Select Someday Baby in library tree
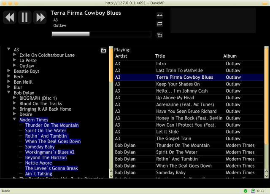The width and height of the screenshot is (270, 194). (40, 147)
